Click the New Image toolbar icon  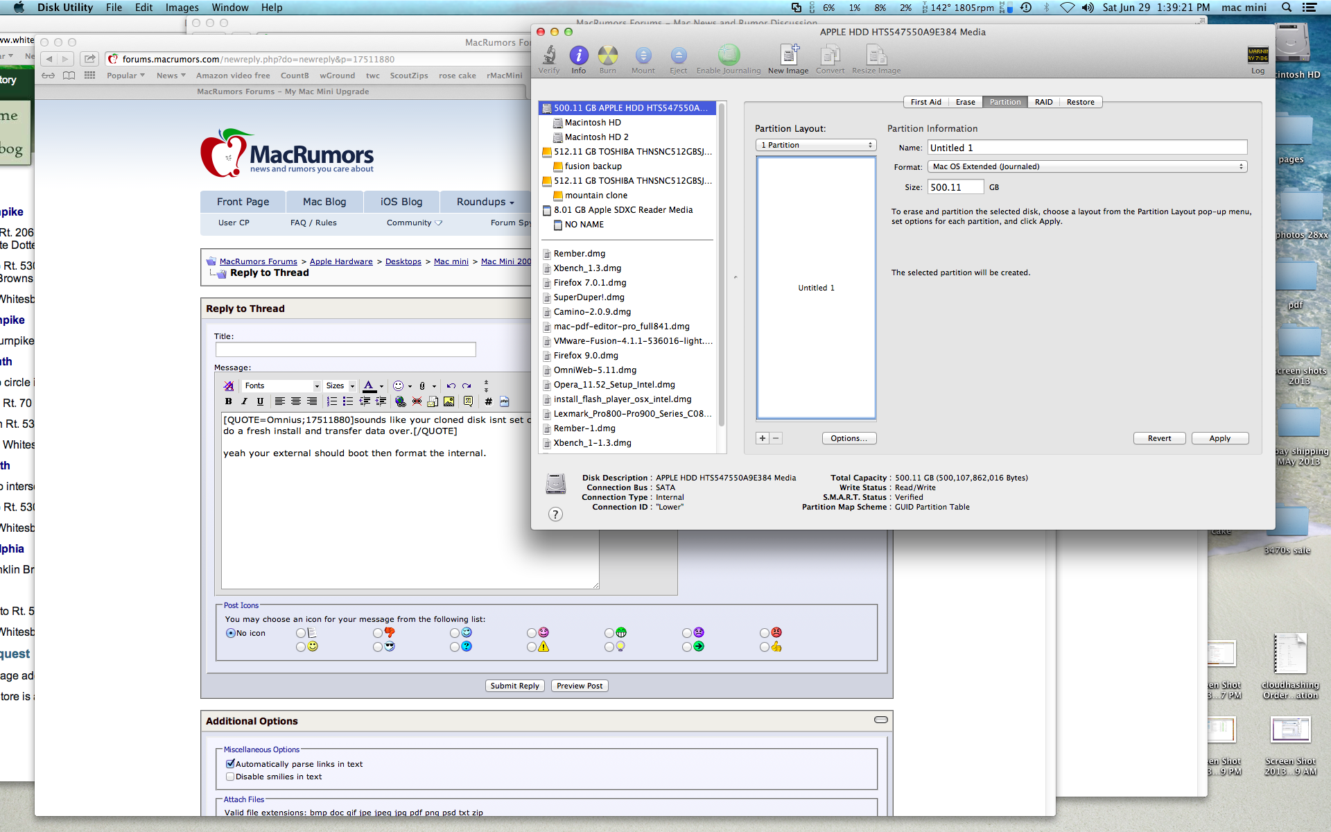pos(788,59)
